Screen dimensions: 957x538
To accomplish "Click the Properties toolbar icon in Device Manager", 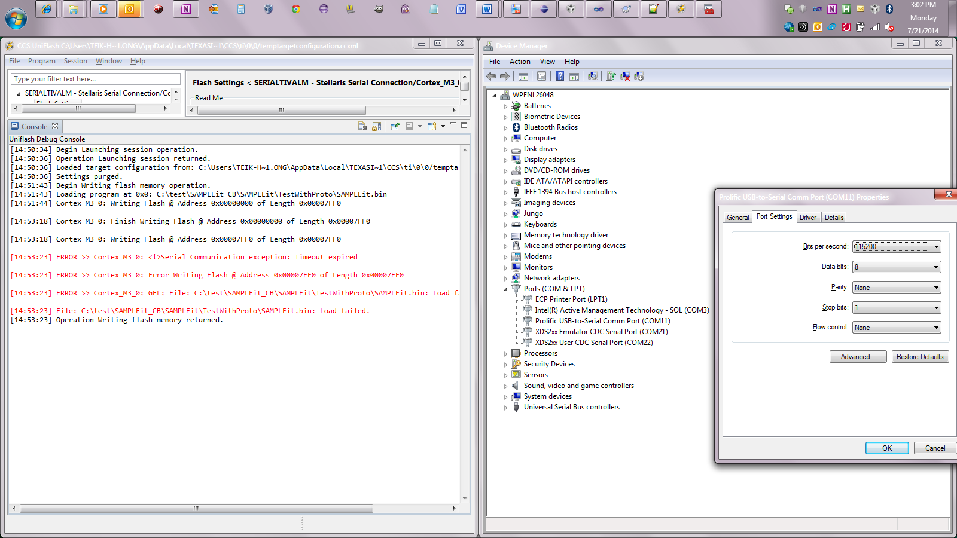I will 541,76.
